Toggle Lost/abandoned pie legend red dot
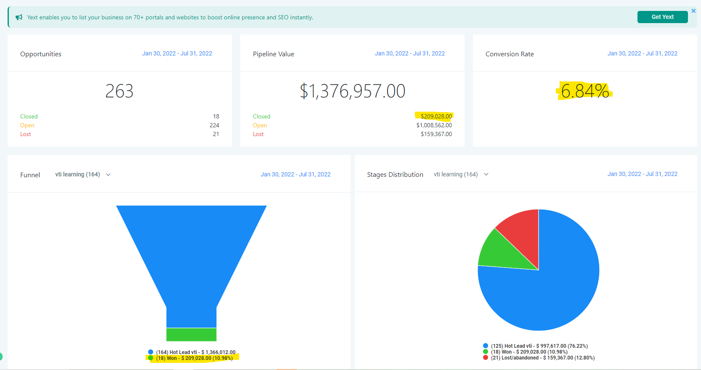This screenshot has height=370, width=701. [x=486, y=357]
